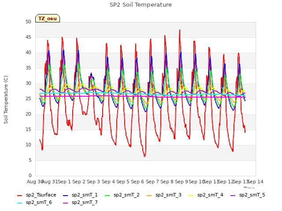Click the 35 y-axis tick label
282x211 pixels.
[28, 68]
